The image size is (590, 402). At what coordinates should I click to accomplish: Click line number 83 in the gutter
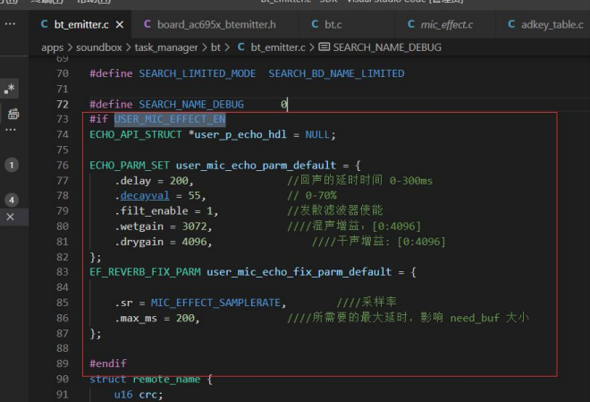click(x=63, y=272)
